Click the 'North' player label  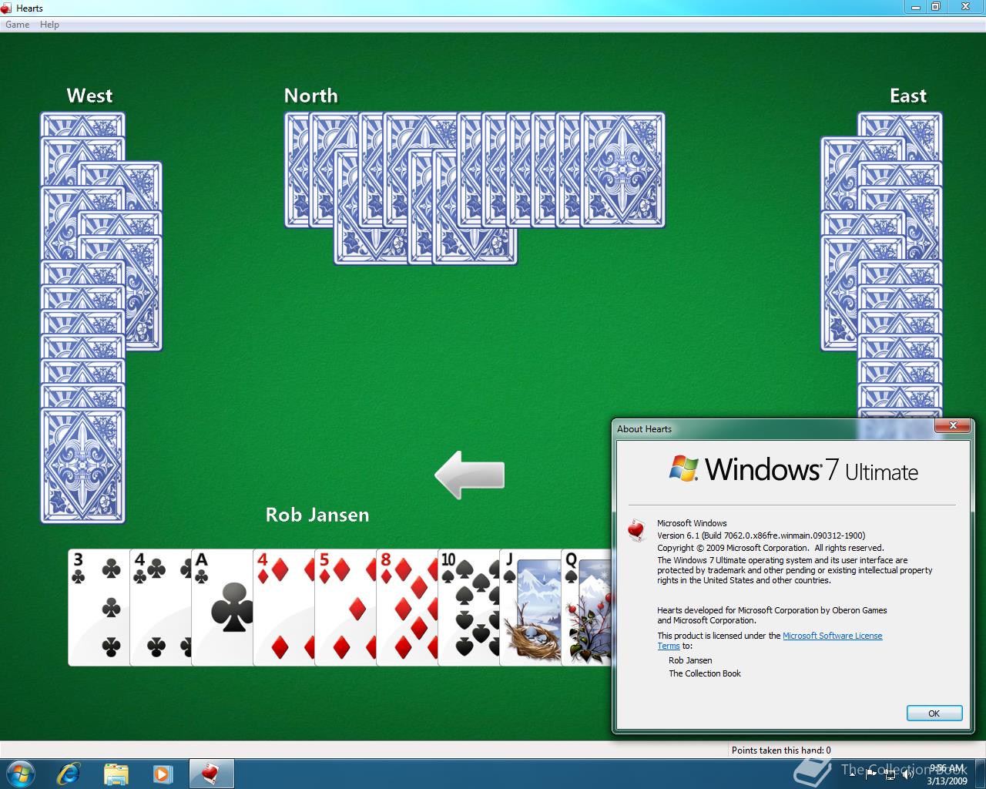click(x=311, y=96)
